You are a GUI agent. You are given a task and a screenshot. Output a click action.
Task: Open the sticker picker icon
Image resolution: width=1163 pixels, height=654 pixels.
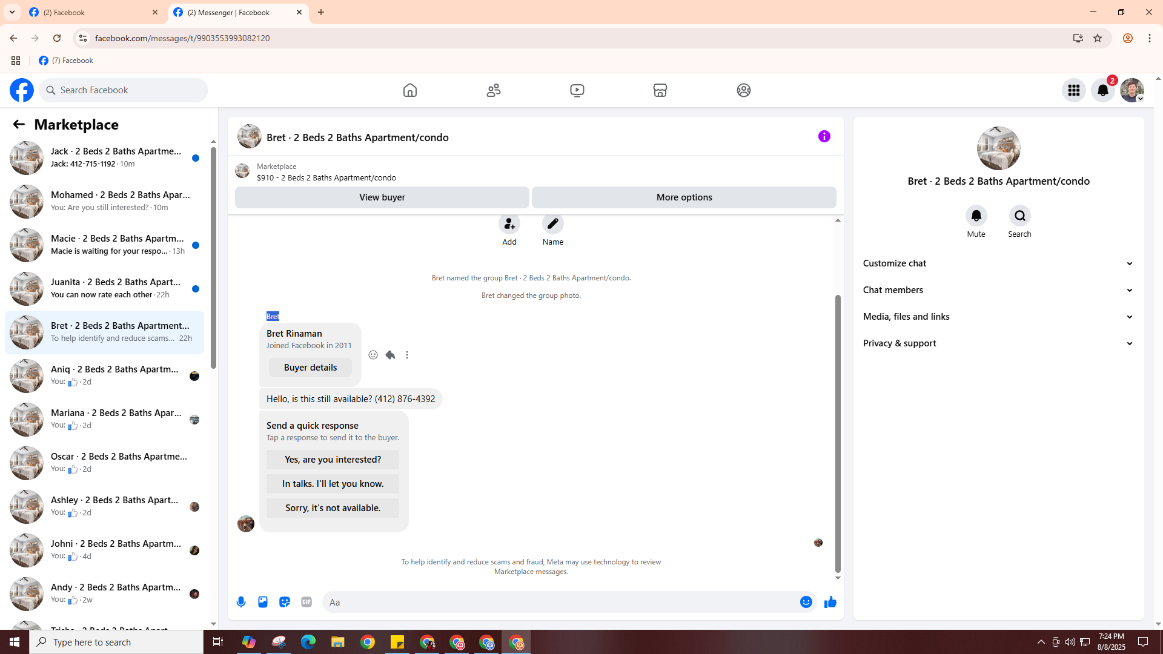pos(285,602)
